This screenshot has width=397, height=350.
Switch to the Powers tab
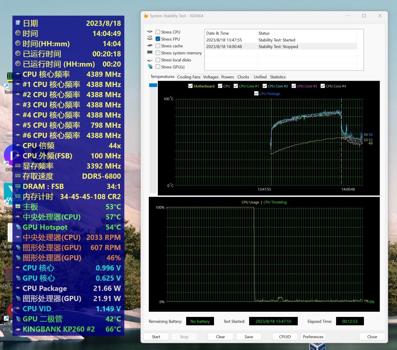pos(227,77)
